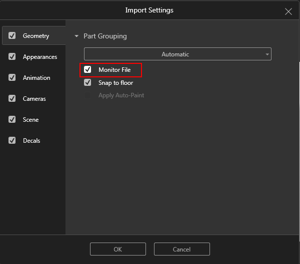Screen dimensions: 300x264
Task: Toggle the Cameras checkbox
Action: coord(12,99)
